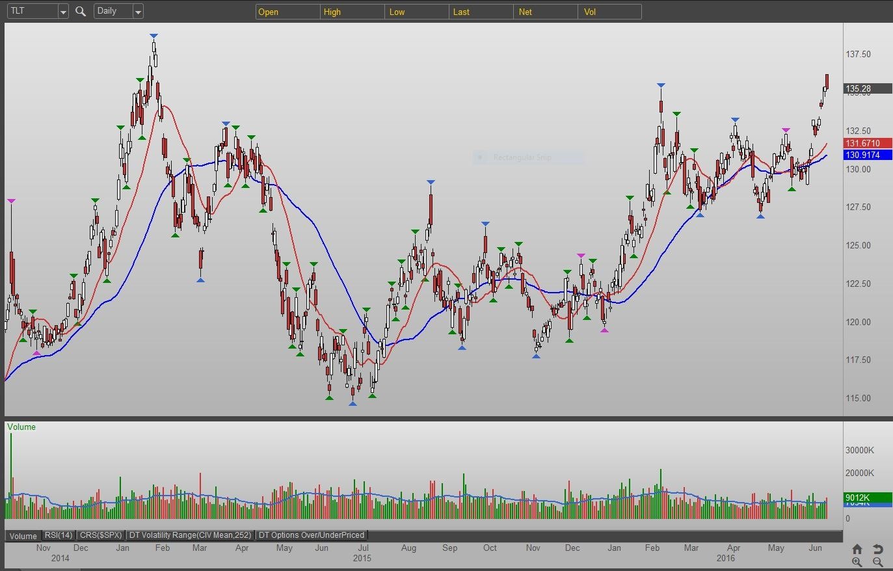The height and width of the screenshot is (571, 893).
Task: Expand the Daily timeframe dropdown
Action: [x=137, y=12]
